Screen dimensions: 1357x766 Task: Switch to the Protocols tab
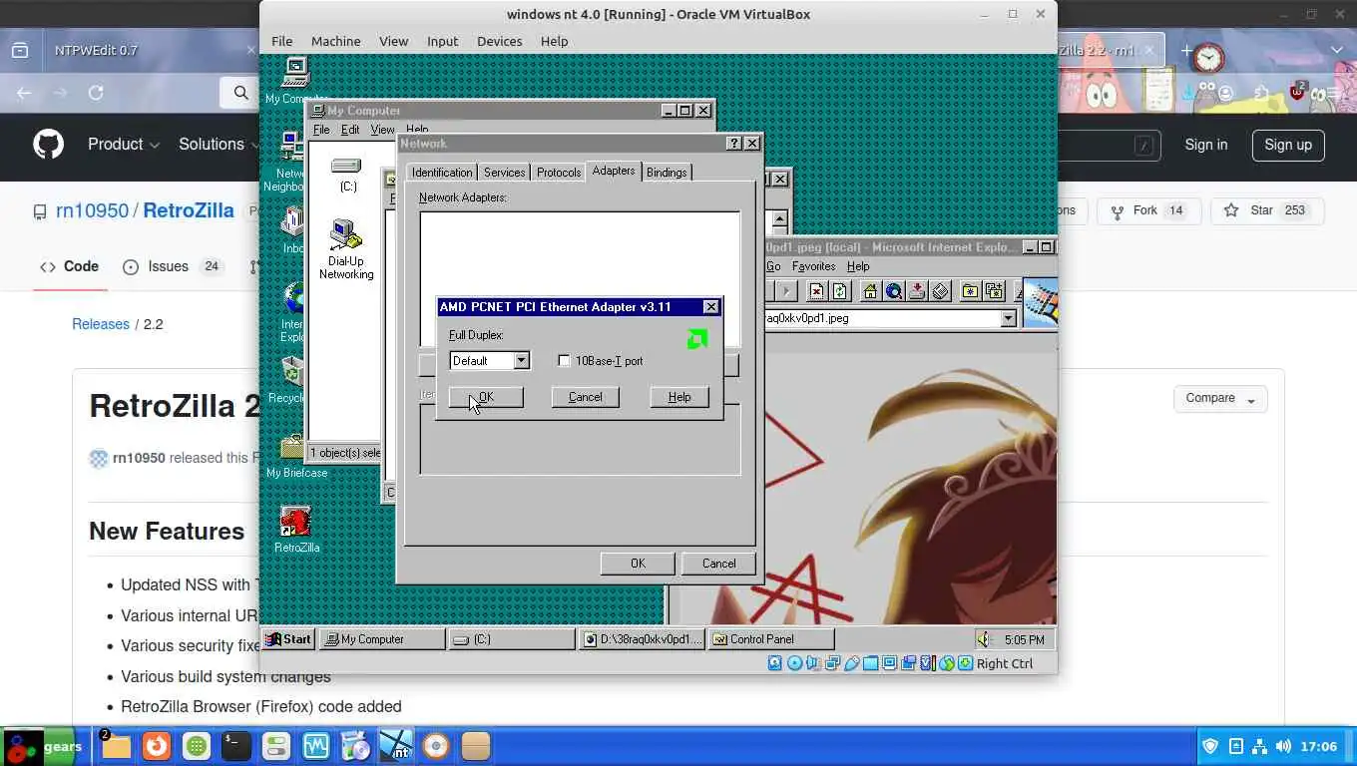pos(559,173)
